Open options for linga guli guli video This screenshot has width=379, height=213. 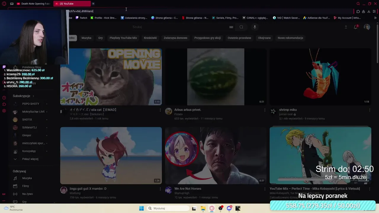coord(160,189)
